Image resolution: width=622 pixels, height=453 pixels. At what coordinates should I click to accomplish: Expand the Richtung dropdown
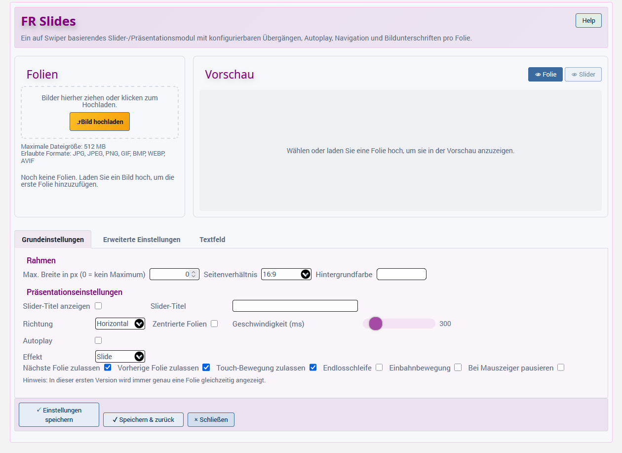click(120, 324)
